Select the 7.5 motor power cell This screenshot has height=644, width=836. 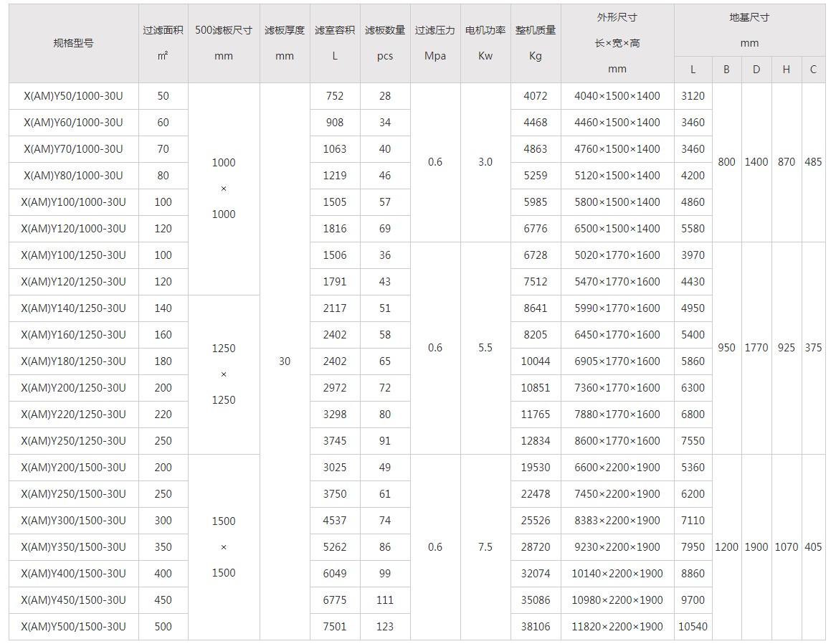pos(485,547)
